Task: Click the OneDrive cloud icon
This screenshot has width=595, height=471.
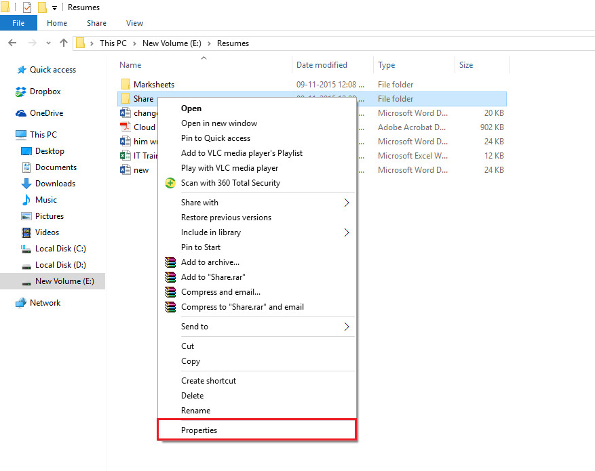Action: tap(21, 113)
